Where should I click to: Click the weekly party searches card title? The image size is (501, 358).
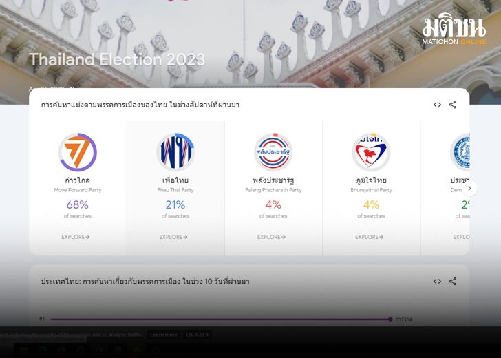(140, 105)
